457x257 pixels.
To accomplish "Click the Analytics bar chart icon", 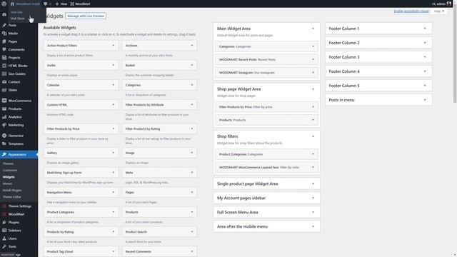I will tap(4, 117).
